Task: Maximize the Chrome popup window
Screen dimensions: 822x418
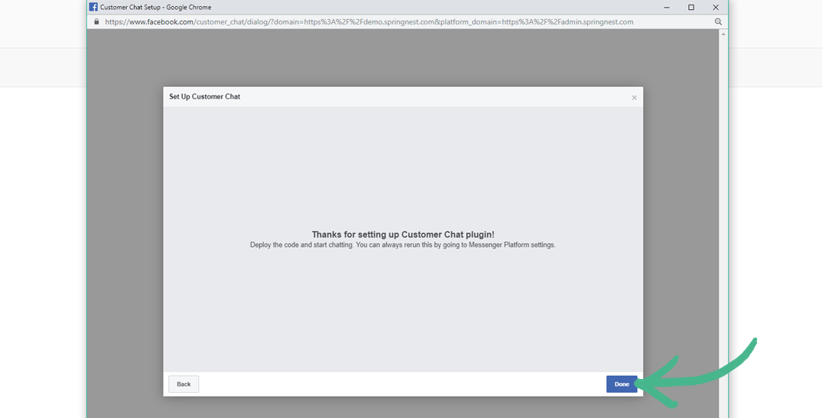Action: pyautogui.click(x=691, y=7)
